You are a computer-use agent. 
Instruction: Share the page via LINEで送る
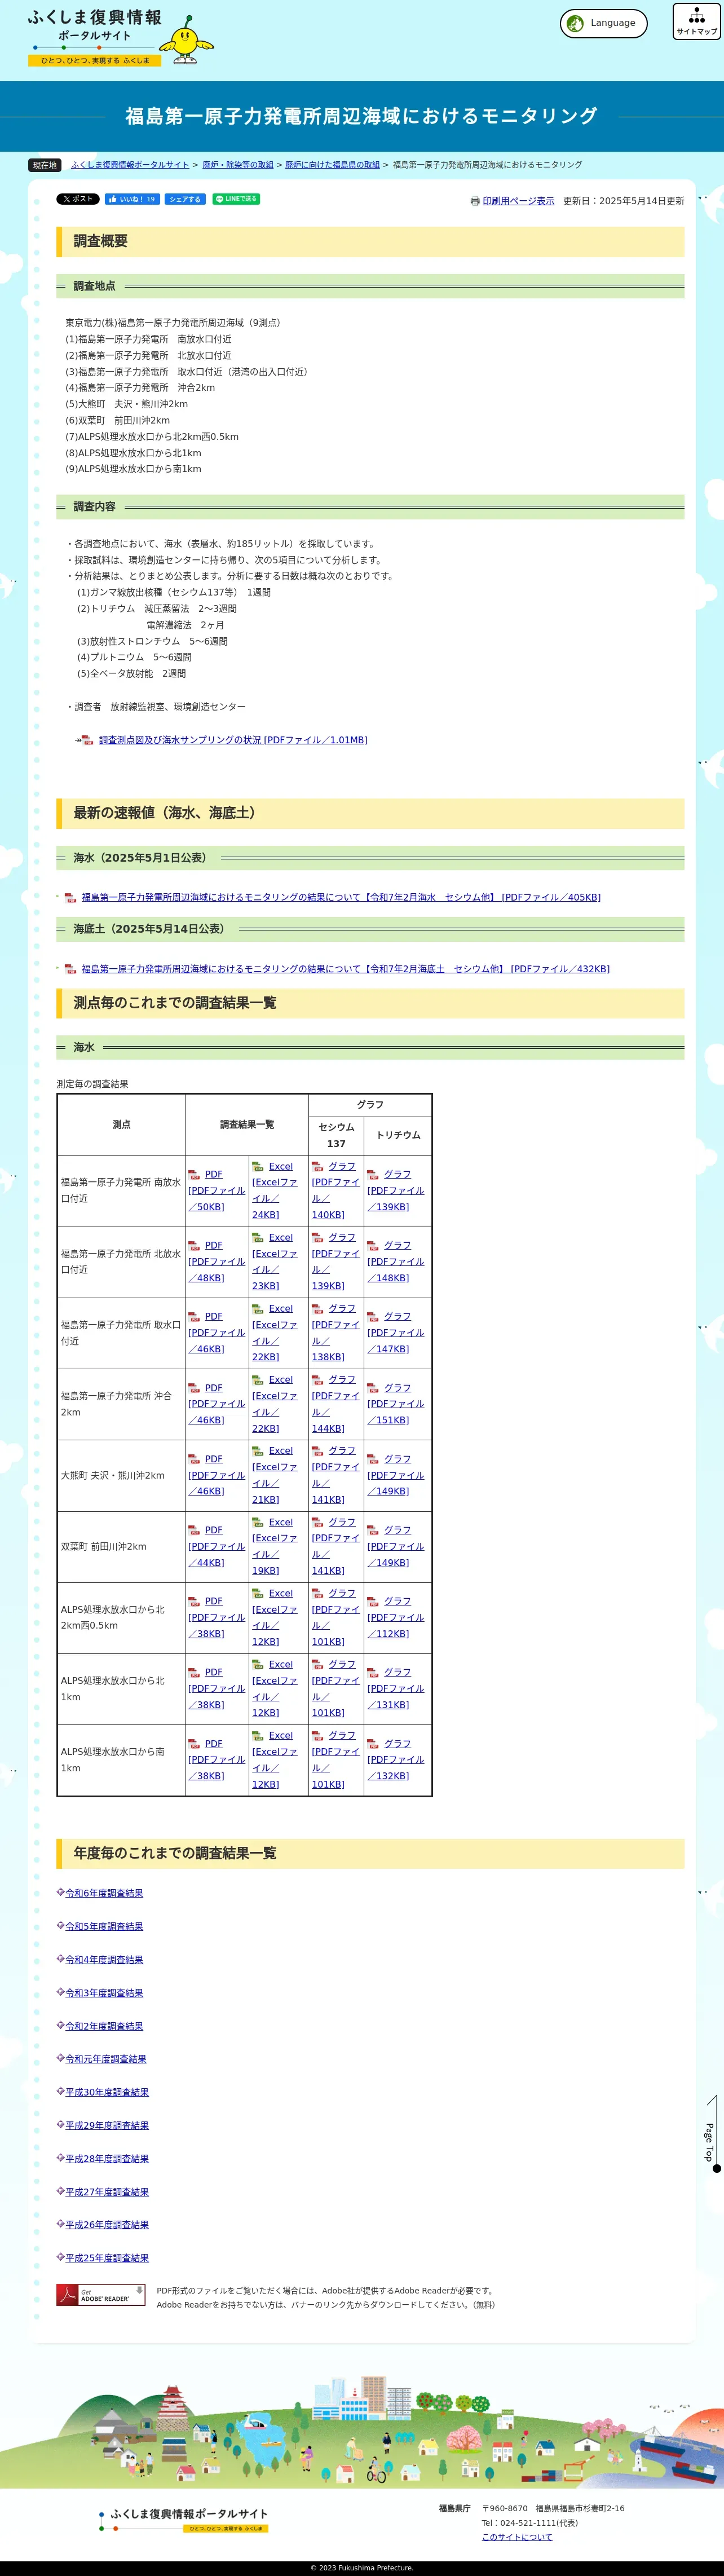tap(236, 199)
